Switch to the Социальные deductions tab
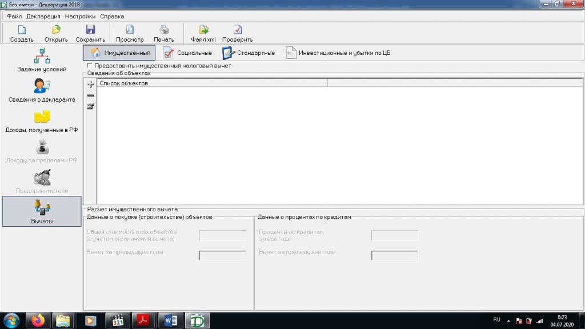This screenshot has height=329, width=585. pyautogui.click(x=187, y=53)
